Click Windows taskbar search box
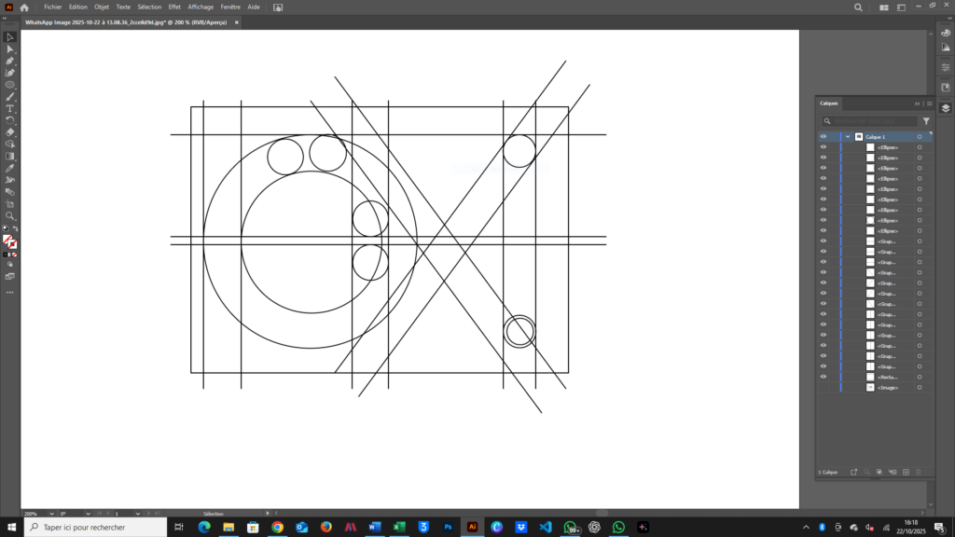The image size is (955, 537). [x=96, y=528]
